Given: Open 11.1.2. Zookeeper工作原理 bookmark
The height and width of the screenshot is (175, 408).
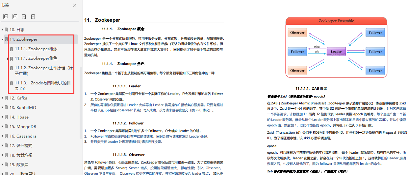Looking at the screenshot, I should [x=44, y=70].
